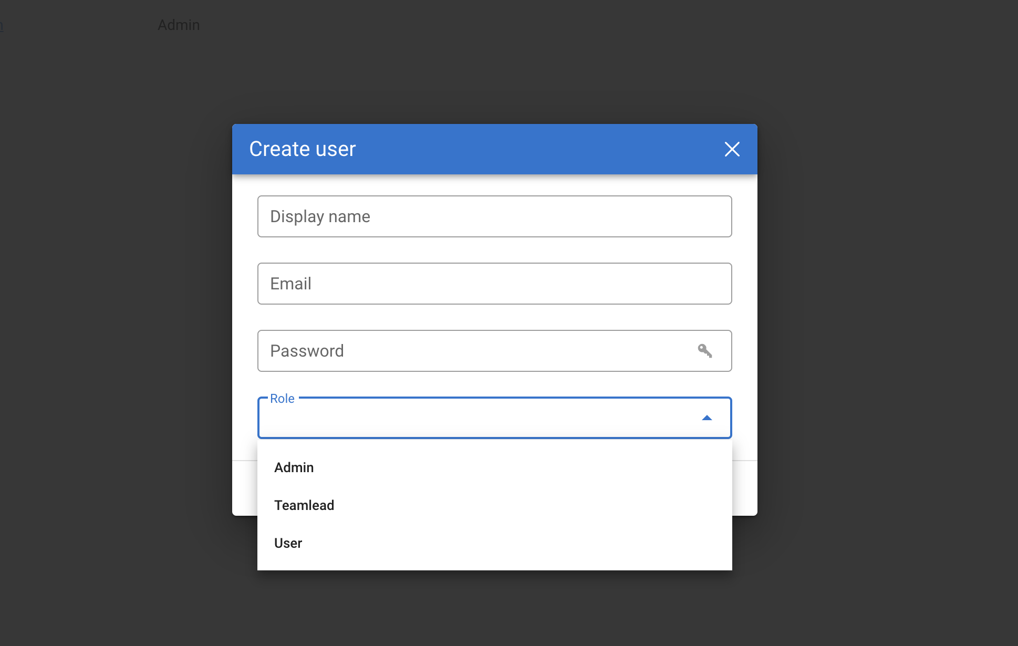Click the Password placeholder text

307,351
